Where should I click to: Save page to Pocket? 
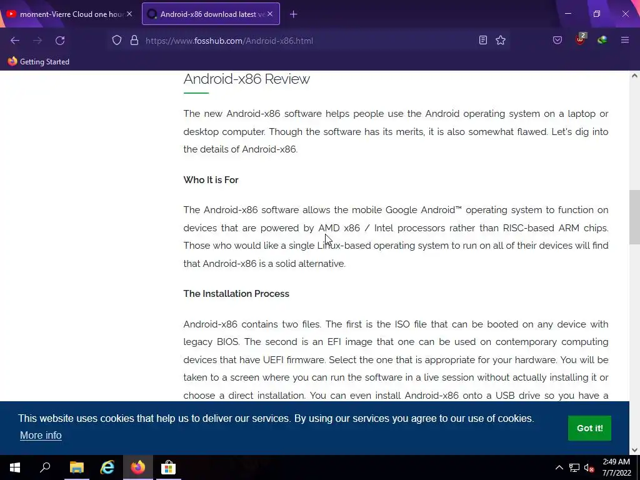tap(557, 40)
